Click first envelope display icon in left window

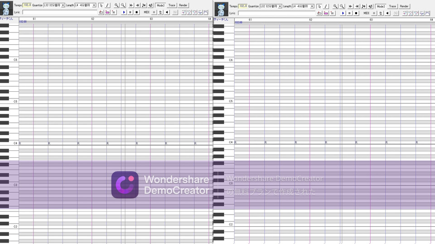(x=184, y=12)
